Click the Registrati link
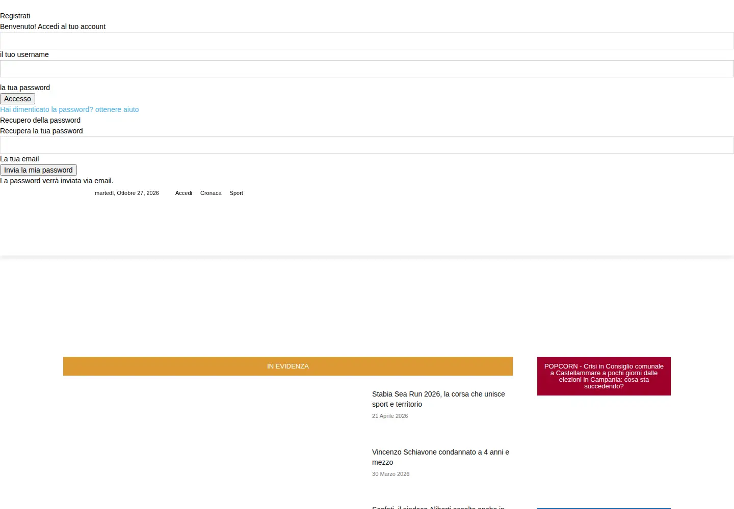Screen dimensions: 734x509 click(x=15, y=16)
